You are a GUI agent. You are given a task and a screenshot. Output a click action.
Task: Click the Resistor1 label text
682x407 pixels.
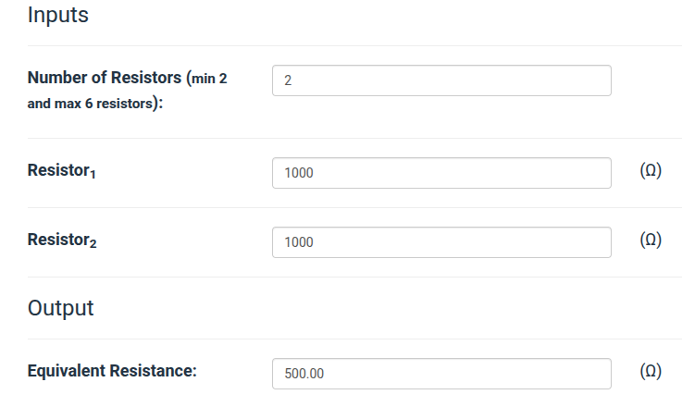(x=61, y=172)
